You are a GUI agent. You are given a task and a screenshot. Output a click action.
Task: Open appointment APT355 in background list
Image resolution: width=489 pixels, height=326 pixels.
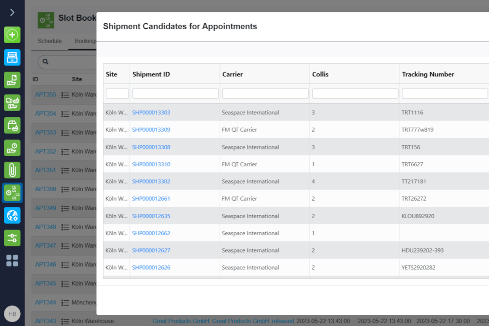(x=46, y=94)
